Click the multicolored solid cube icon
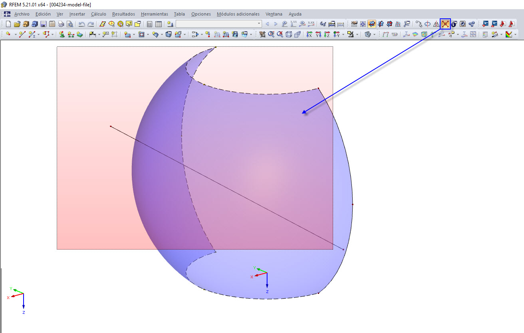 tap(424, 35)
